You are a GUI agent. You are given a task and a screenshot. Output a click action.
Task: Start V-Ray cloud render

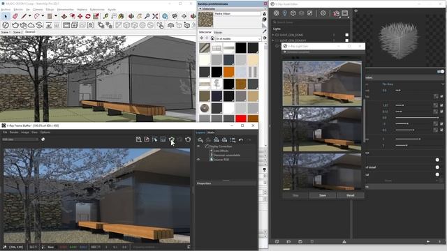click(31, 25)
